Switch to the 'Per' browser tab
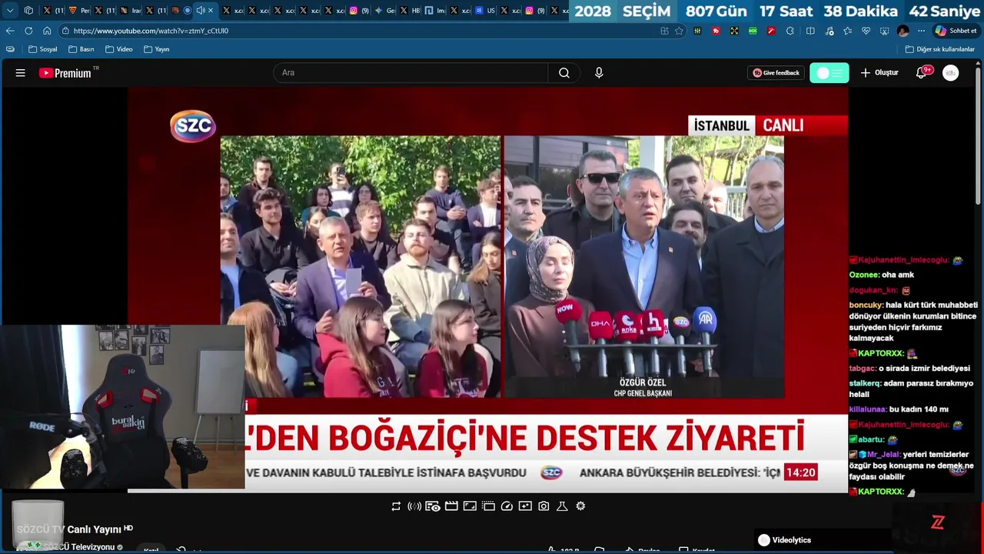The height and width of the screenshot is (554, 984). tap(79, 10)
